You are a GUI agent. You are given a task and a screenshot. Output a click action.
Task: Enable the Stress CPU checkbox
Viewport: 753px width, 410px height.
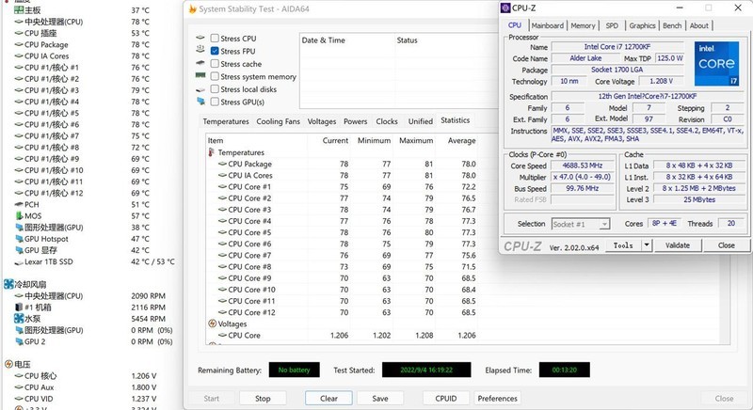click(x=215, y=39)
